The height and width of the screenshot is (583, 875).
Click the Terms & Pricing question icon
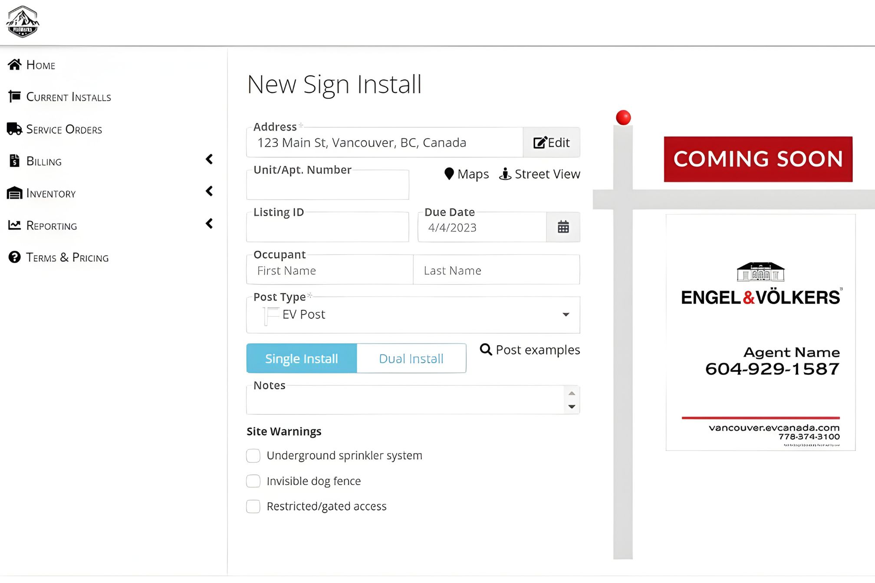[15, 257]
